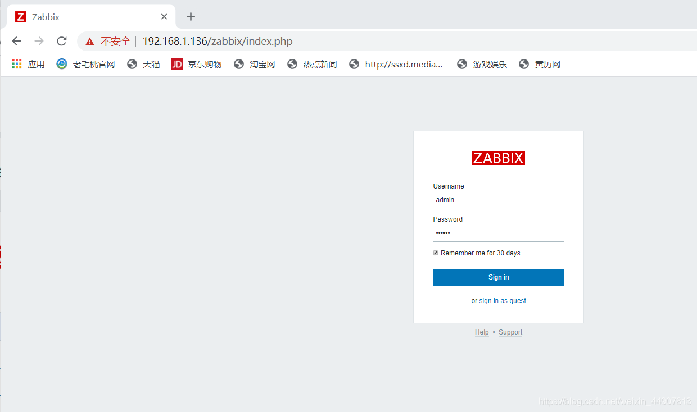The image size is (697, 412).
Task: Close the Zabbix browser tab
Action: pos(164,17)
